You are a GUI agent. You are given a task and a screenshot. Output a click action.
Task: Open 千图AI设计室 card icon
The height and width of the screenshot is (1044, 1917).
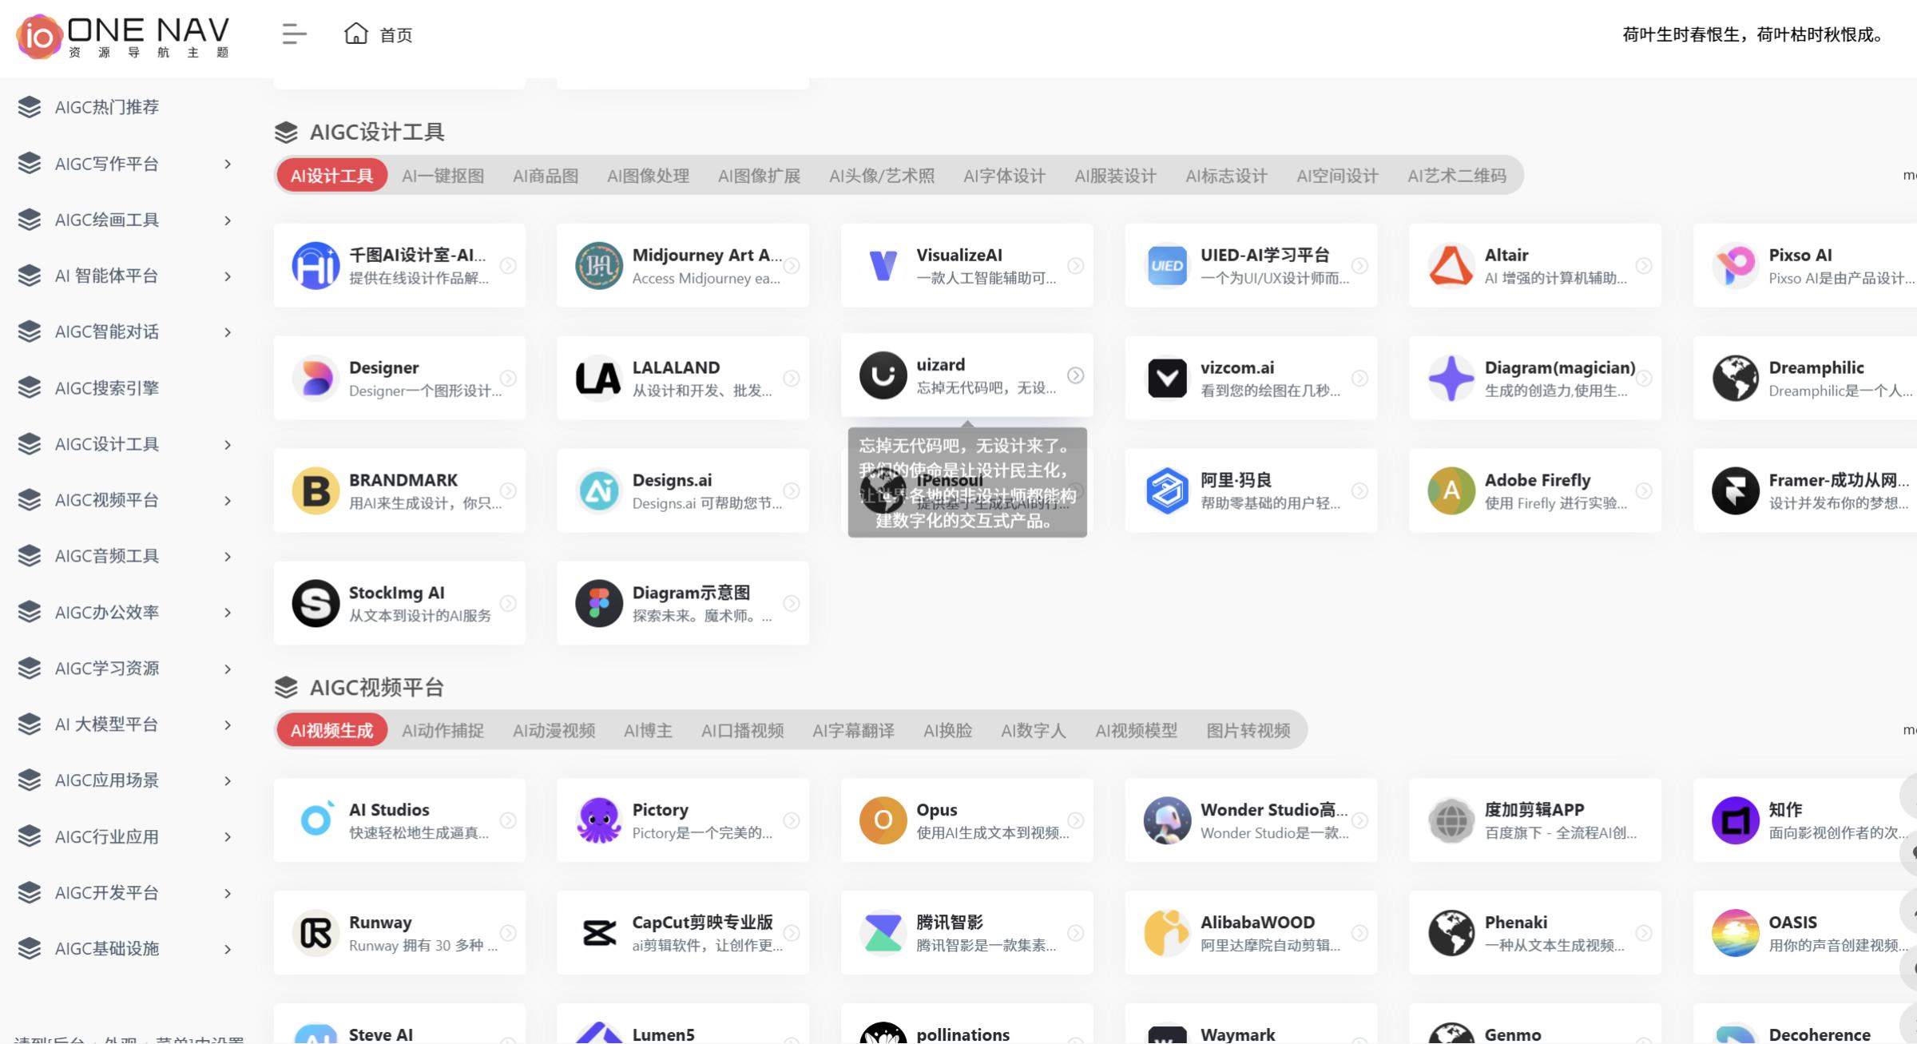(316, 265)
